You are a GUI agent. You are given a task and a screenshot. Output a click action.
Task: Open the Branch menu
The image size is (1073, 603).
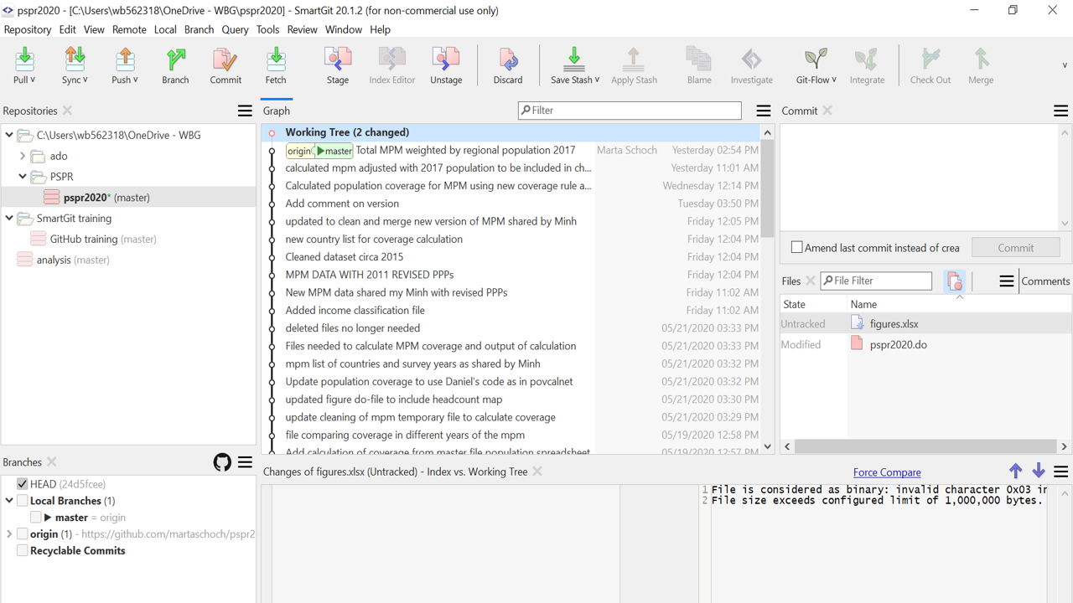coord(199,29)
